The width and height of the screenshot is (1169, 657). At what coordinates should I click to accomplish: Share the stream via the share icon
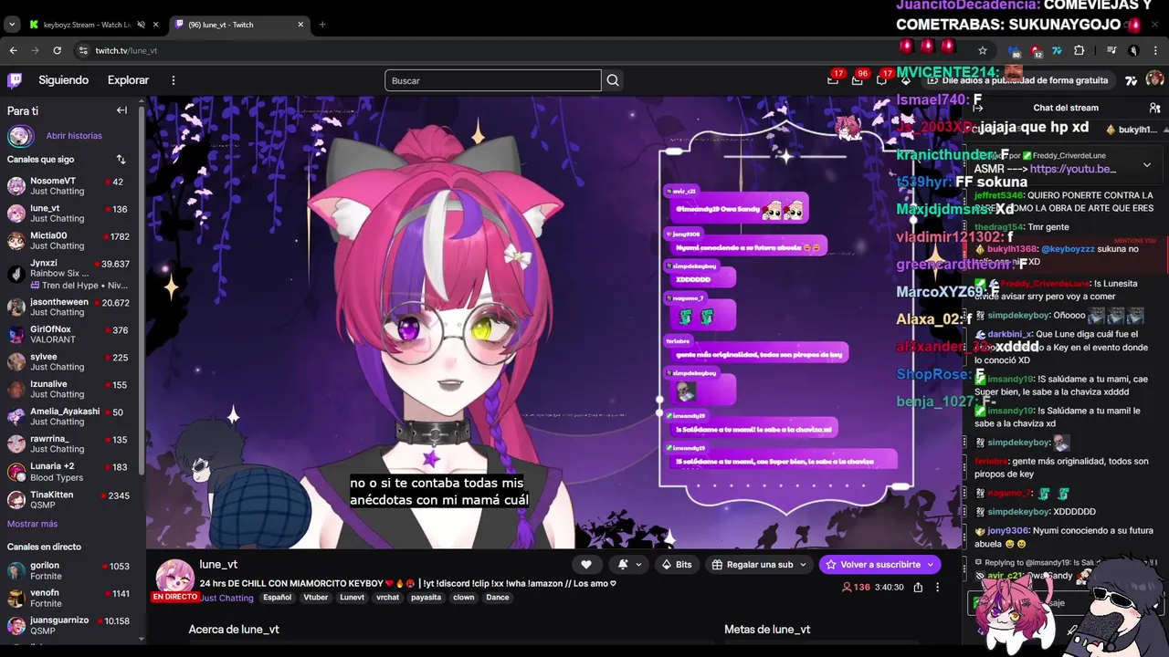pos(918,587)
